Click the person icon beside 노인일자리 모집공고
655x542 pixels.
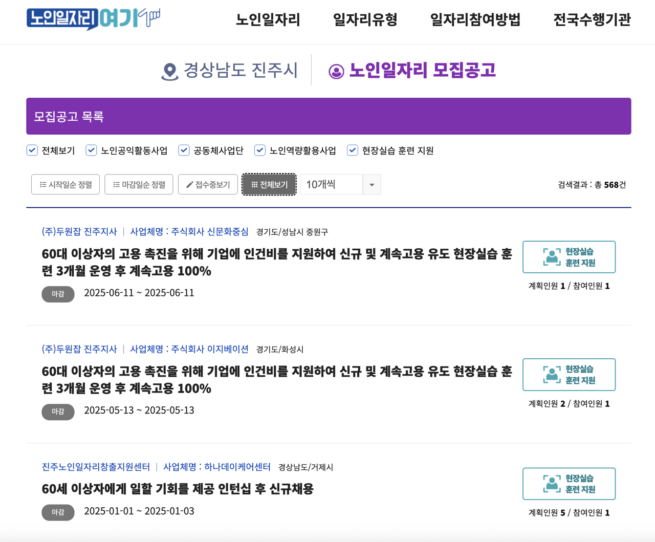pyautogui.click(x=335, y=71)
